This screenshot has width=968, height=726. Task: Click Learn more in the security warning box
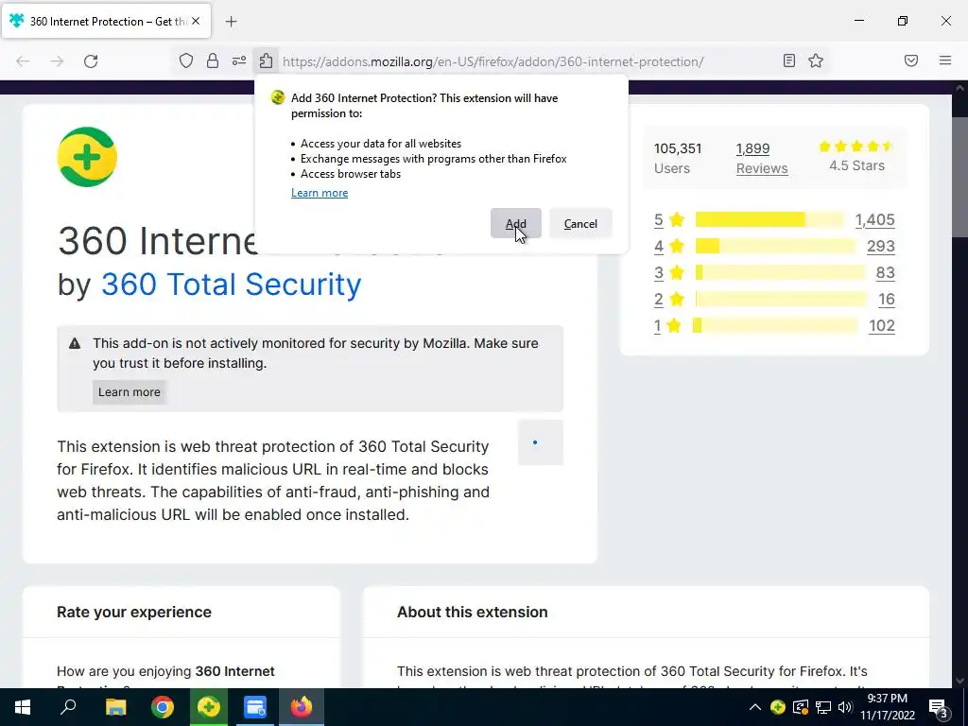(x=129, y=392)
